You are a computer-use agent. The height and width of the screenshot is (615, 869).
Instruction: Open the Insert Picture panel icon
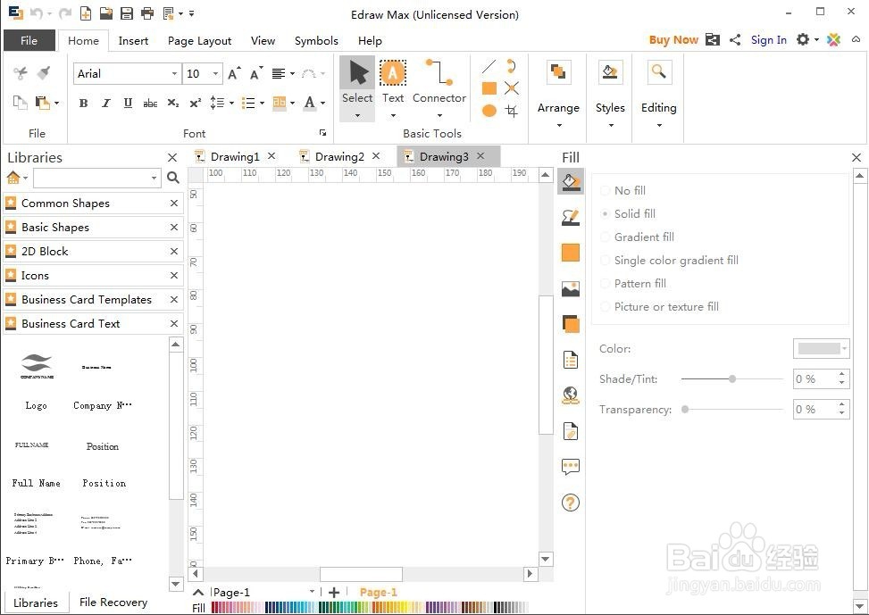pyautogui.click(x=571, y=288)
